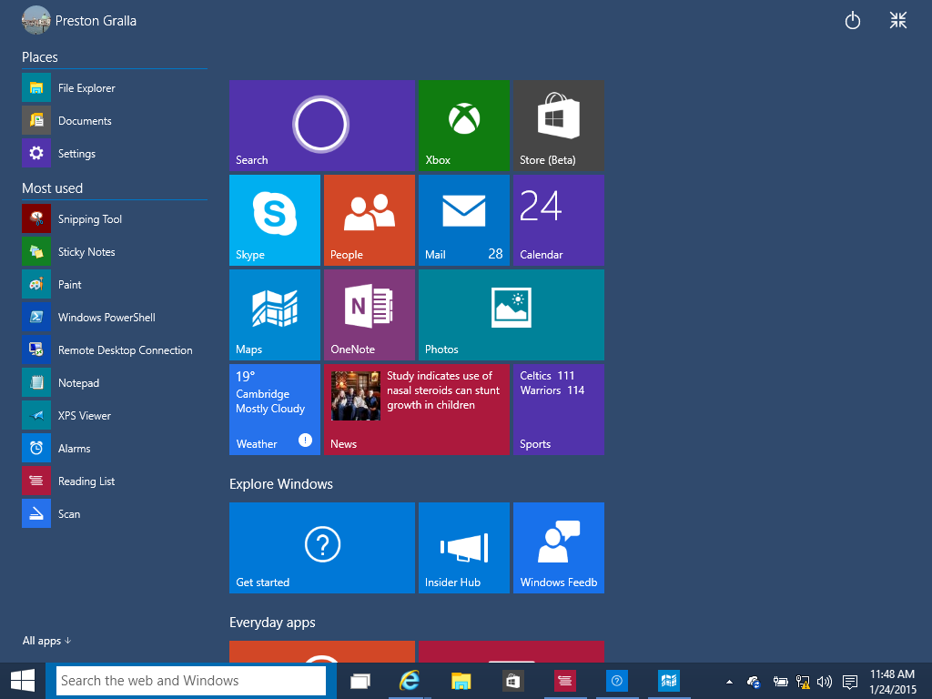The width and height of the screenshot is (932, 699).
Task: Show hidden system tray icons
Action: [729, 682]
